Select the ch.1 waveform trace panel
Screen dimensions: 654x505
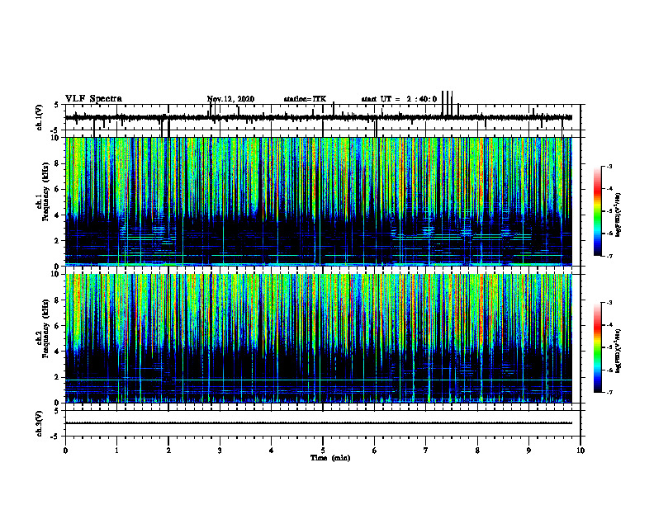click(323, 117)
